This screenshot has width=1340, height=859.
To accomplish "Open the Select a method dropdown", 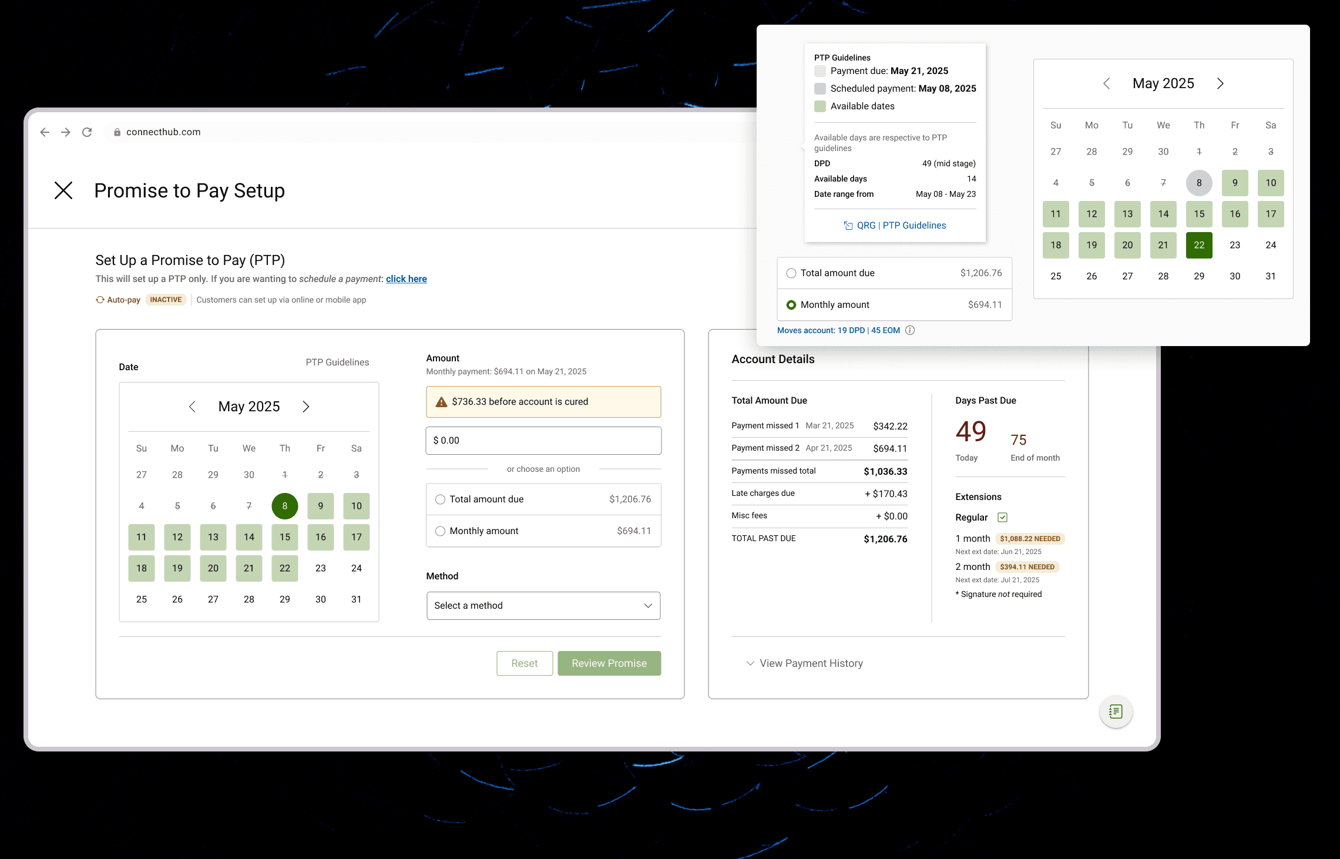I will 543,606.
